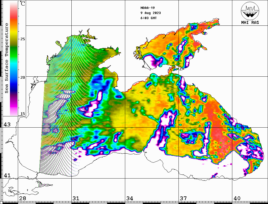Screen dimensions: 268x204
Task: Click the MHI RAS logo emblem
Action: pos(250,11)
